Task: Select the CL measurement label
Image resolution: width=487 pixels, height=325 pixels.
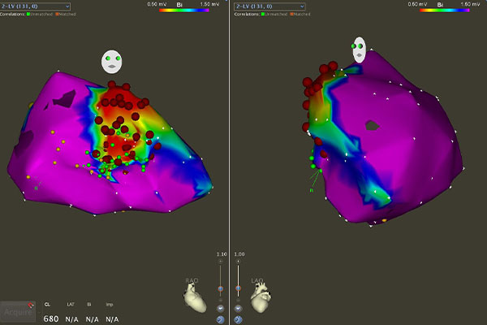Action: 48,305
